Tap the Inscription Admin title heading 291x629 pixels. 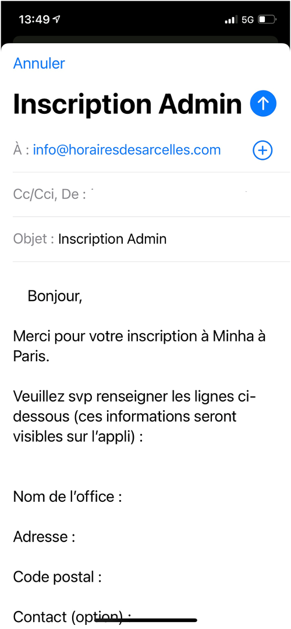click(x=127, y=104)
